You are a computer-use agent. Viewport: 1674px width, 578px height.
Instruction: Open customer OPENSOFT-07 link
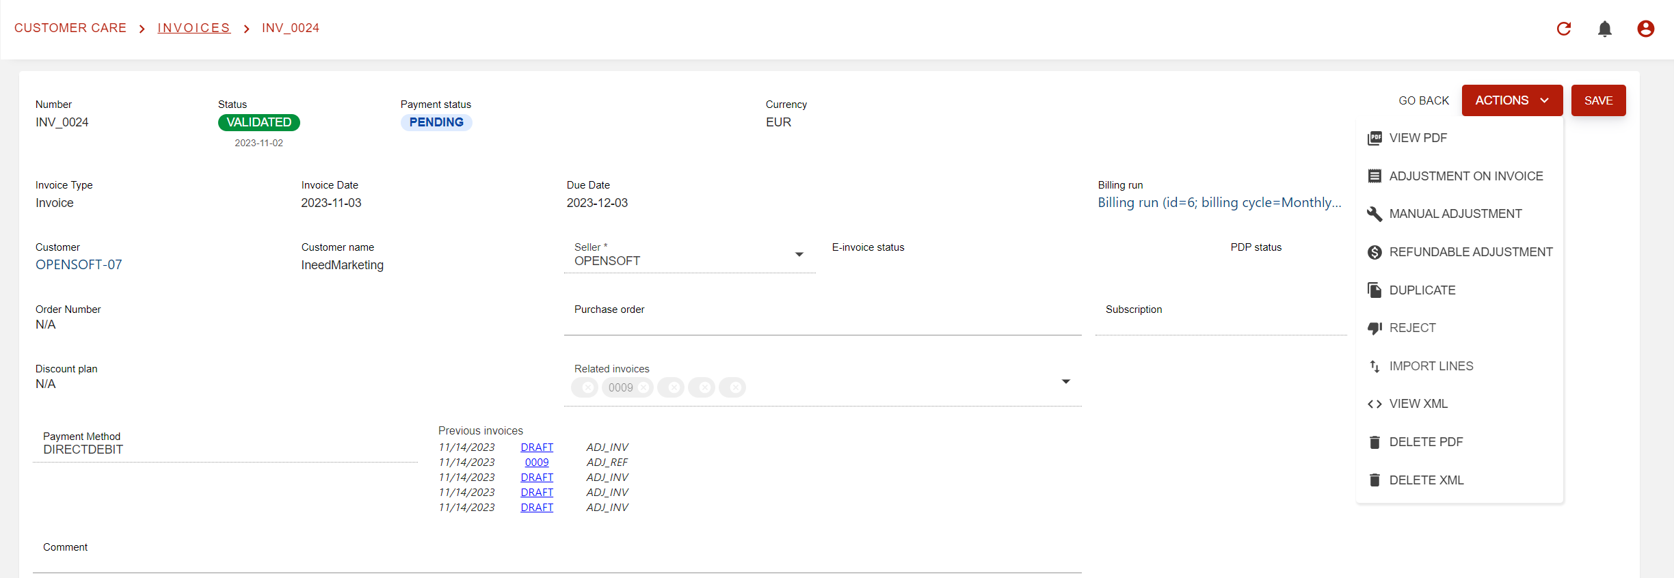pos(79,264)
